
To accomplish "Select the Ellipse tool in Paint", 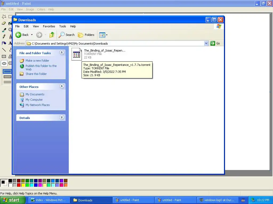I will (4, 63).
